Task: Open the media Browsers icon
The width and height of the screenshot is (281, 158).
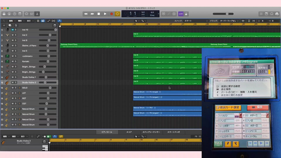Action: coord(277,14)
